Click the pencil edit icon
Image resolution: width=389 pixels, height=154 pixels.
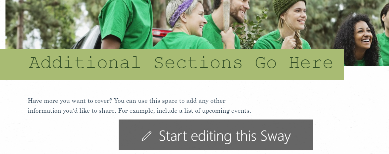146,137
